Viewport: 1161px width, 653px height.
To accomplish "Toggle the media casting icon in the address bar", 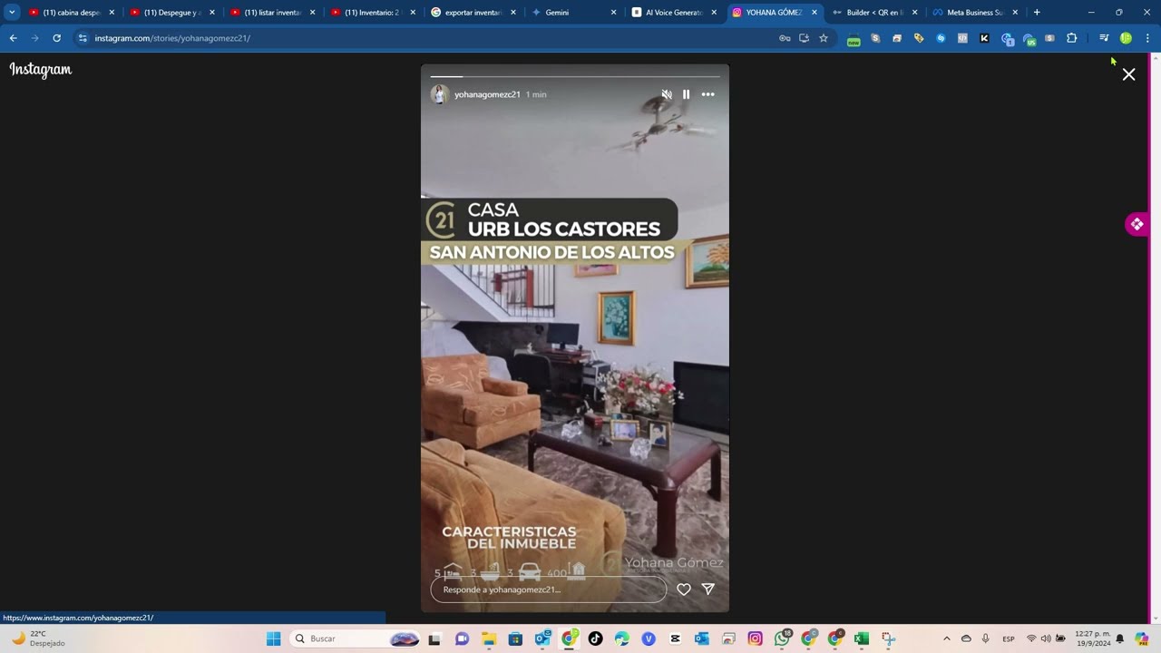I will coord(804,38).
